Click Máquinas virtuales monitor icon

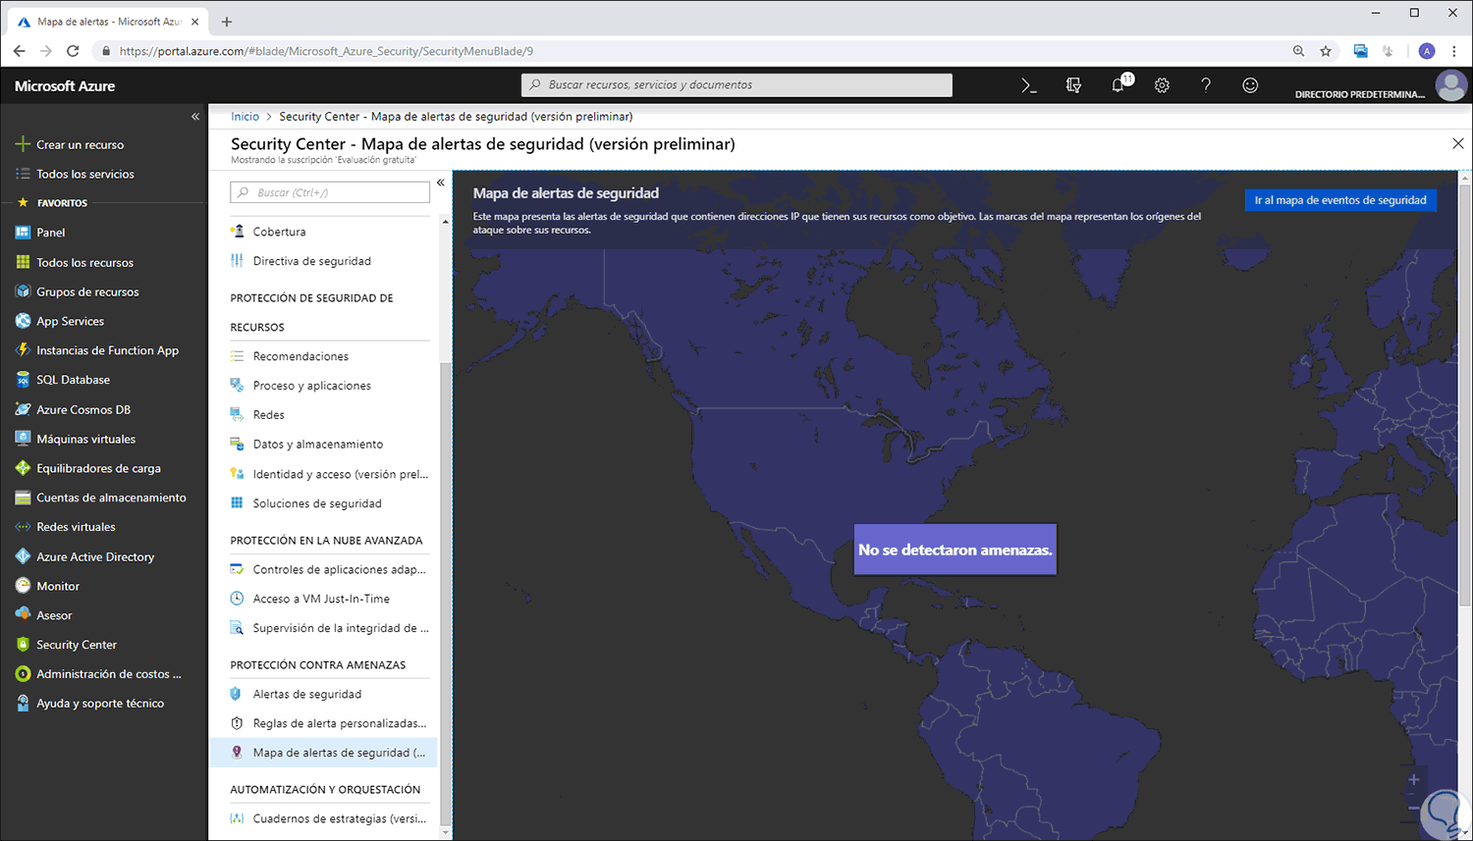coord(23,439)
